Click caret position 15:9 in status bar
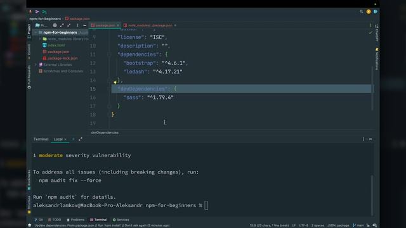This screenshot has height=228, width=406. click(x=269, y=225)
